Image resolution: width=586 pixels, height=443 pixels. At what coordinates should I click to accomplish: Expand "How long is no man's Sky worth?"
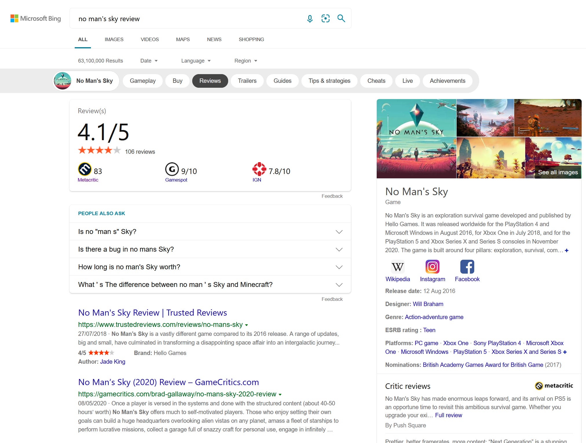coord(210,267)
